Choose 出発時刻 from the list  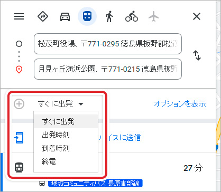(66, 135)
